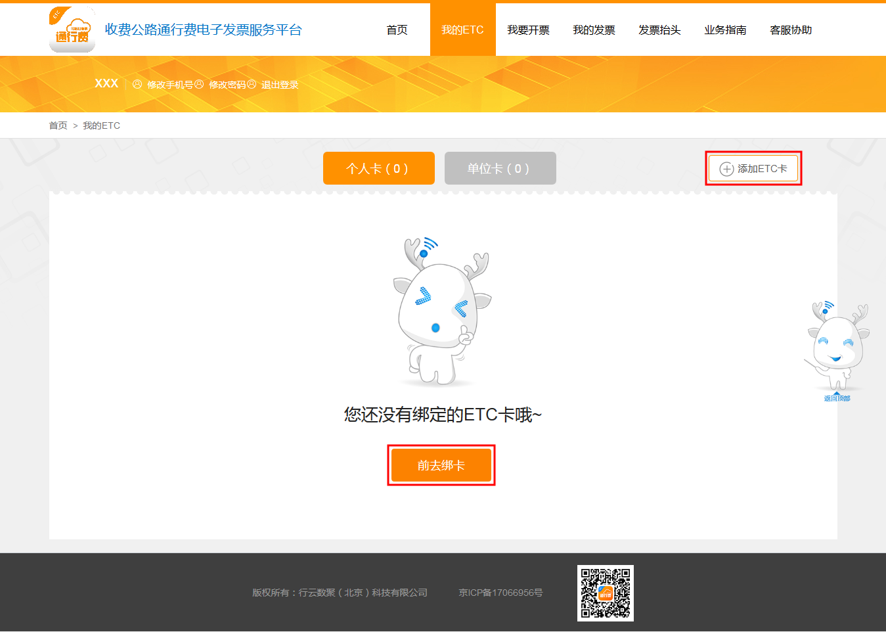The width and height of the screenshot is (886, 632).
Task: Go to 我要开票 in the navigation
Action: click(528, 30)
